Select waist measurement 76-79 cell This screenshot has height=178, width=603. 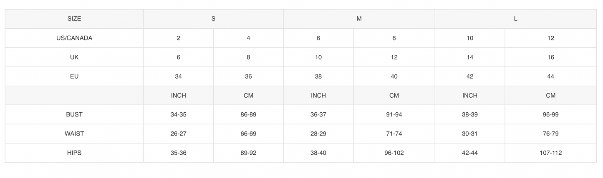click(550, 133)
